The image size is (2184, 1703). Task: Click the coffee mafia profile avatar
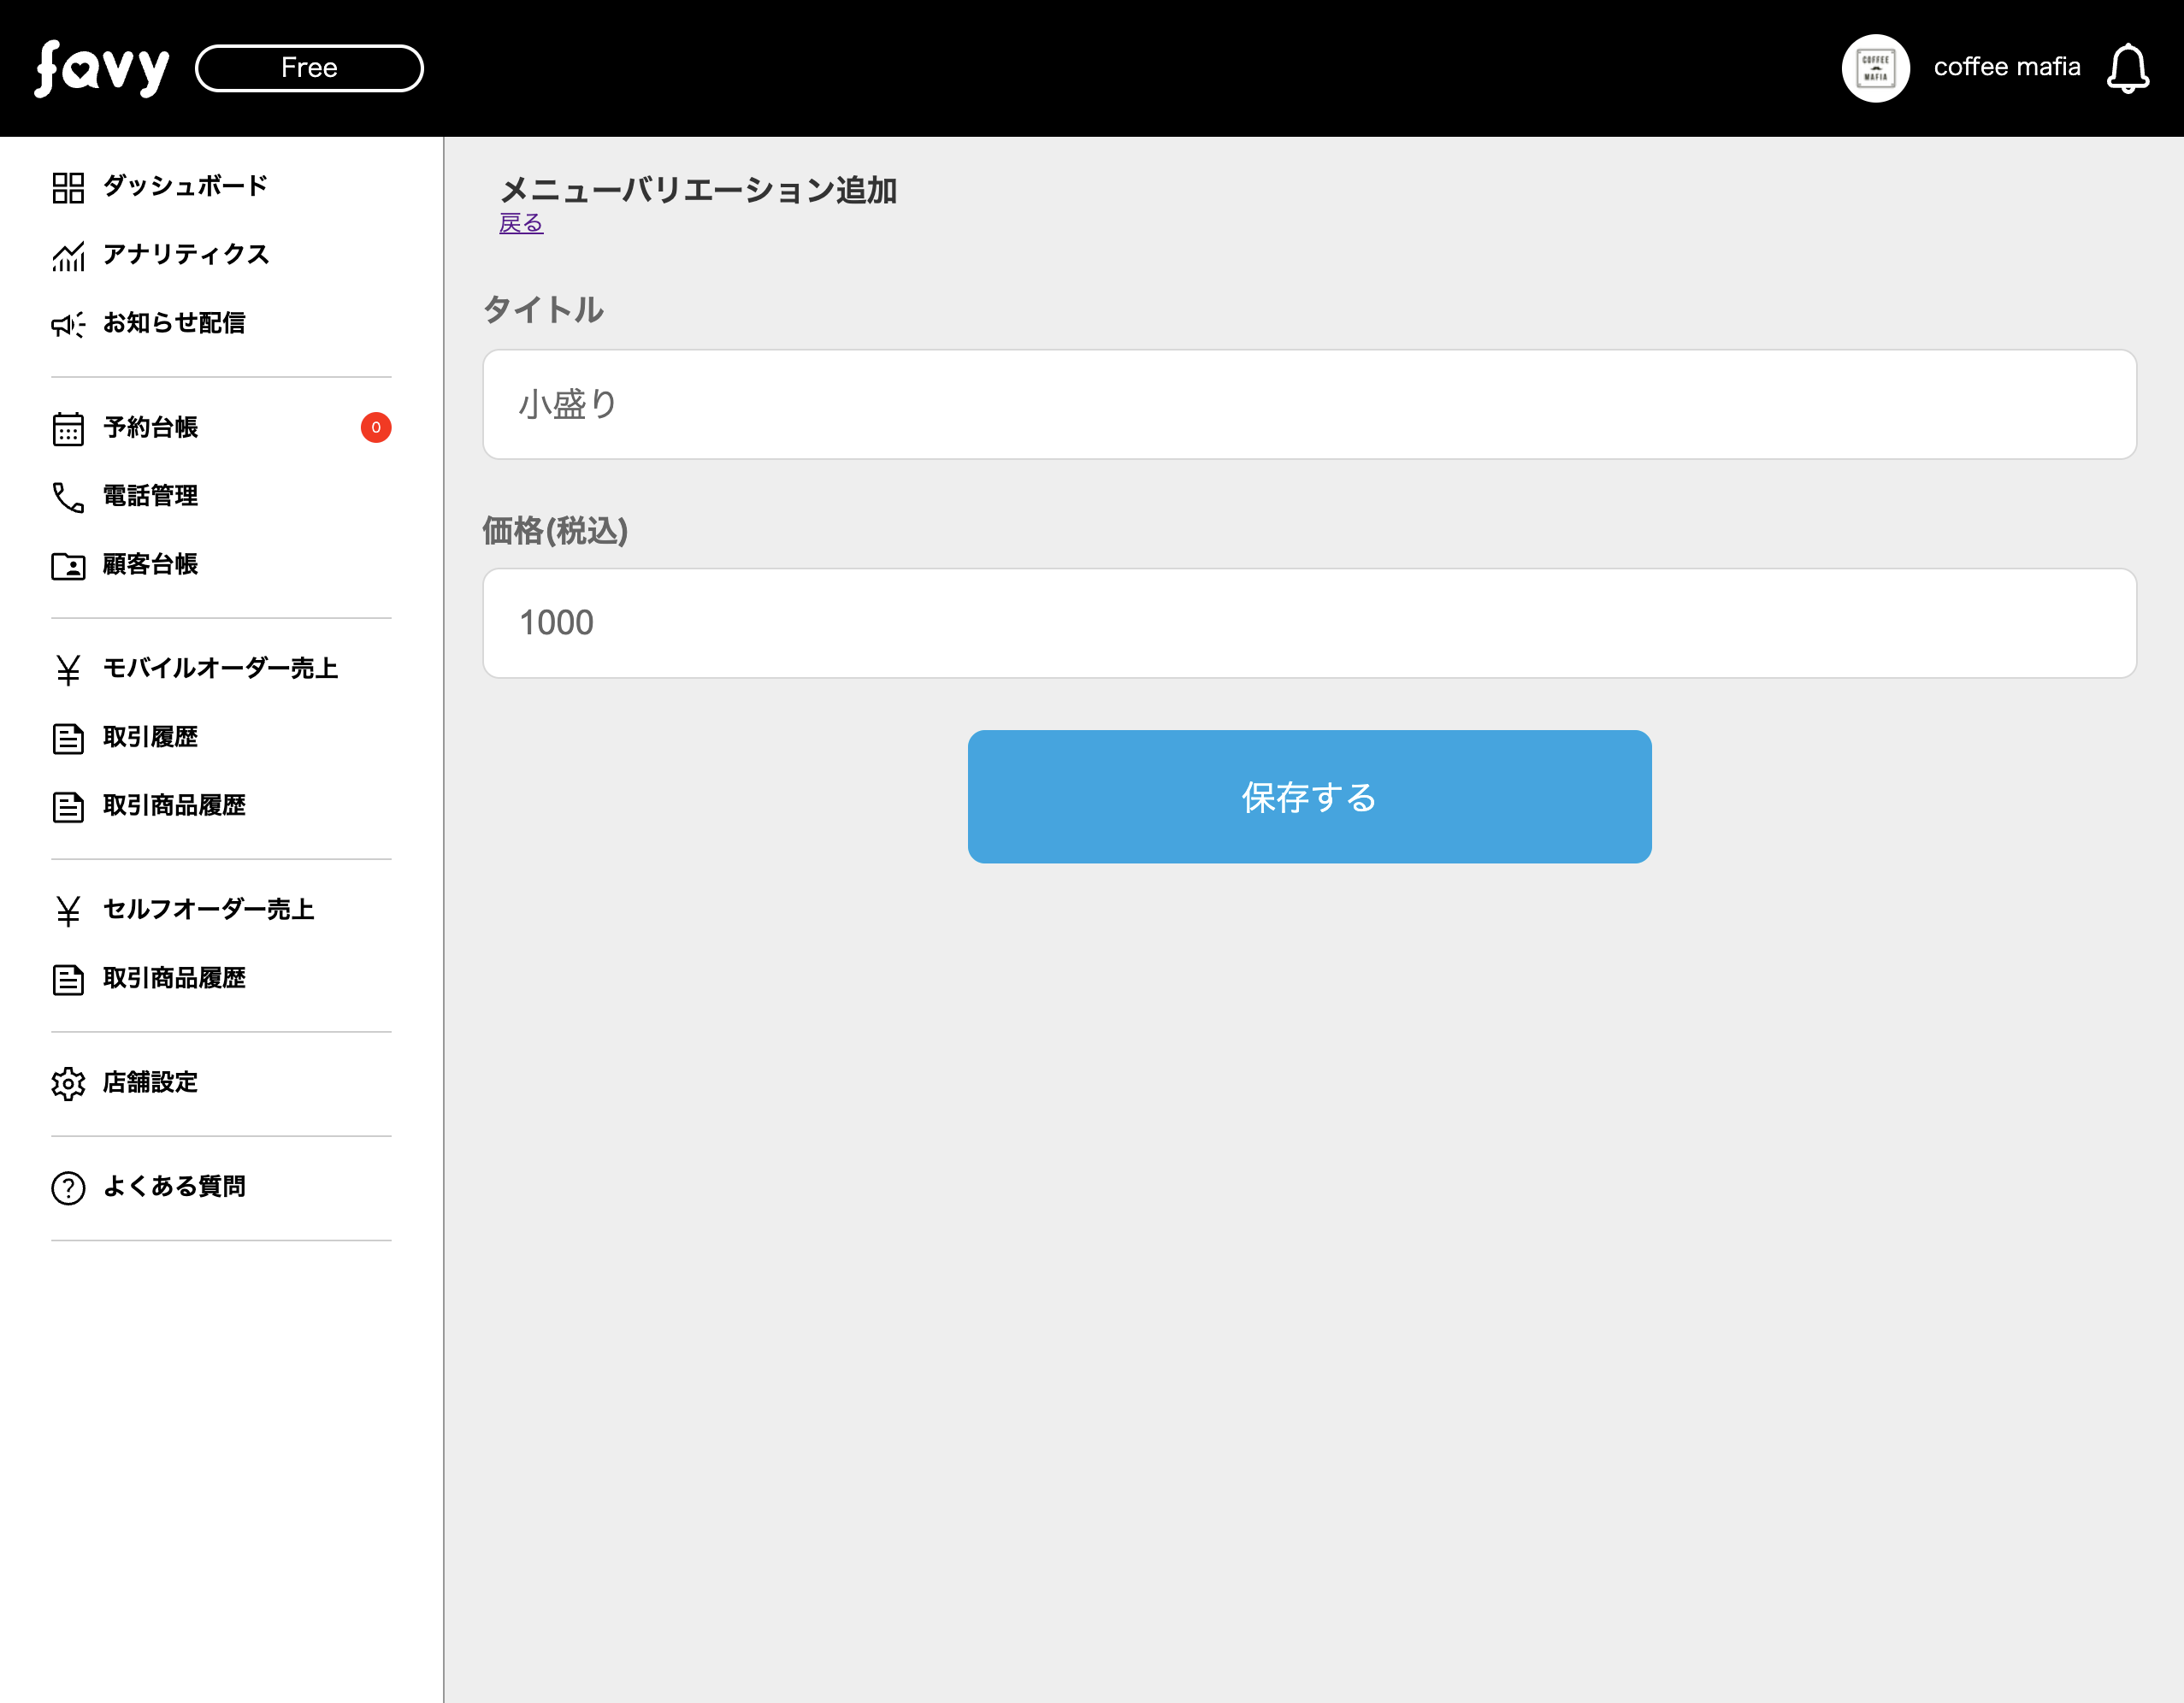point(1875,68)
